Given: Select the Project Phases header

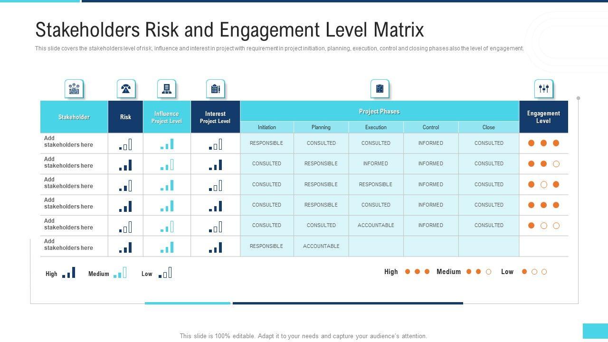Looking at the screenshot, I should [x=380, y=111].
